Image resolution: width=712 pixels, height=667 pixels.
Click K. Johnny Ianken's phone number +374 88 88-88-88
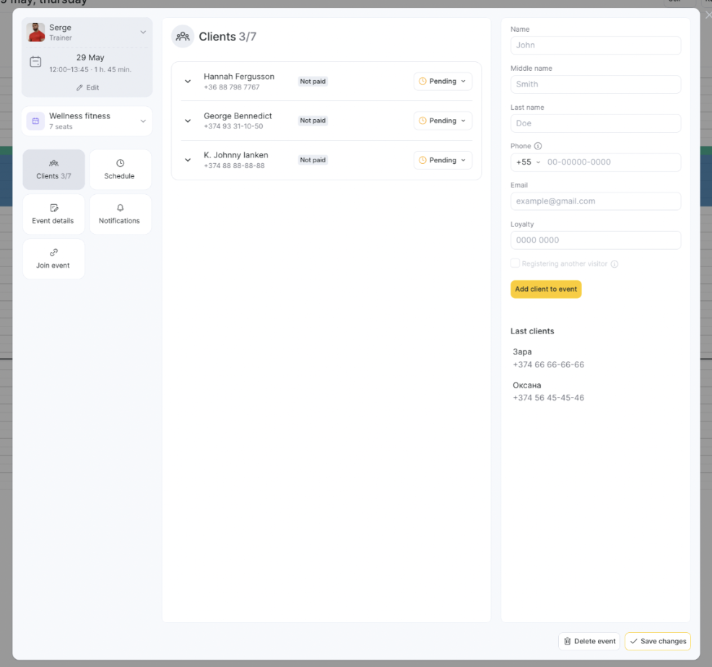pos(234,166)
